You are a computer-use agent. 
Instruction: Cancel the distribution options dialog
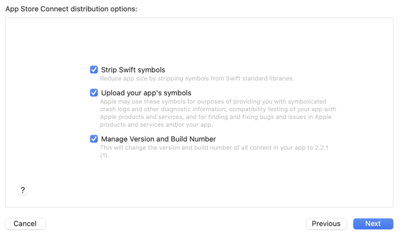point(25,223)
